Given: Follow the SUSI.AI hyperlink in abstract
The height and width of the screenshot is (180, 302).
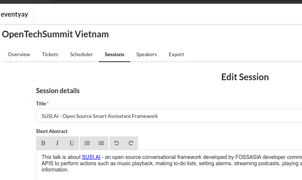Looking at the screenshot, I should coord(91,157).
